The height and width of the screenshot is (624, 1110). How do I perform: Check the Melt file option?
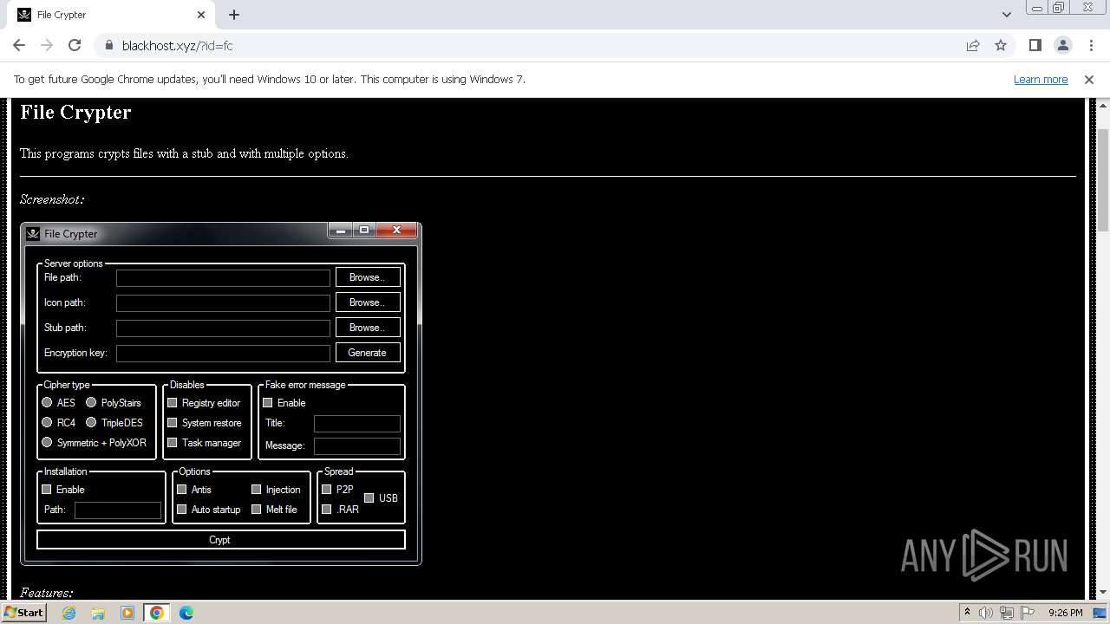click(x=256, y=509)
